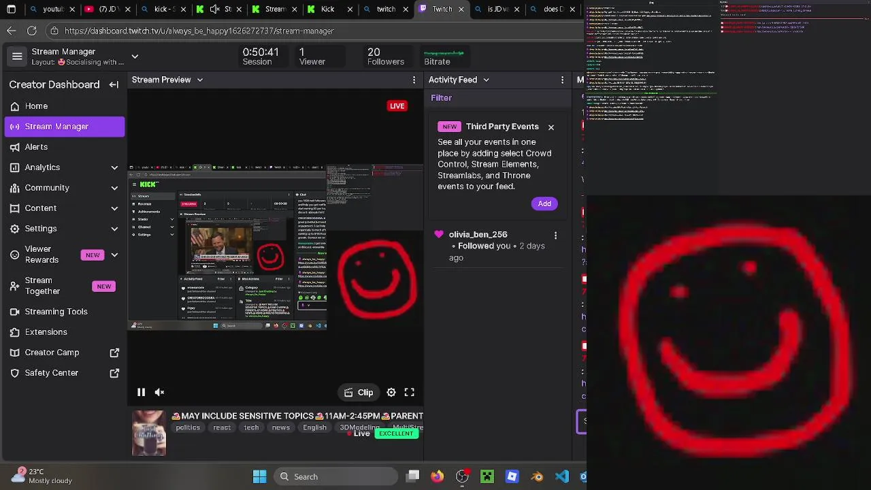Enter fullscreen on the stream preview
Image resolution: width=871 pixels, height=490 pixels.
[x=409, y=392]
